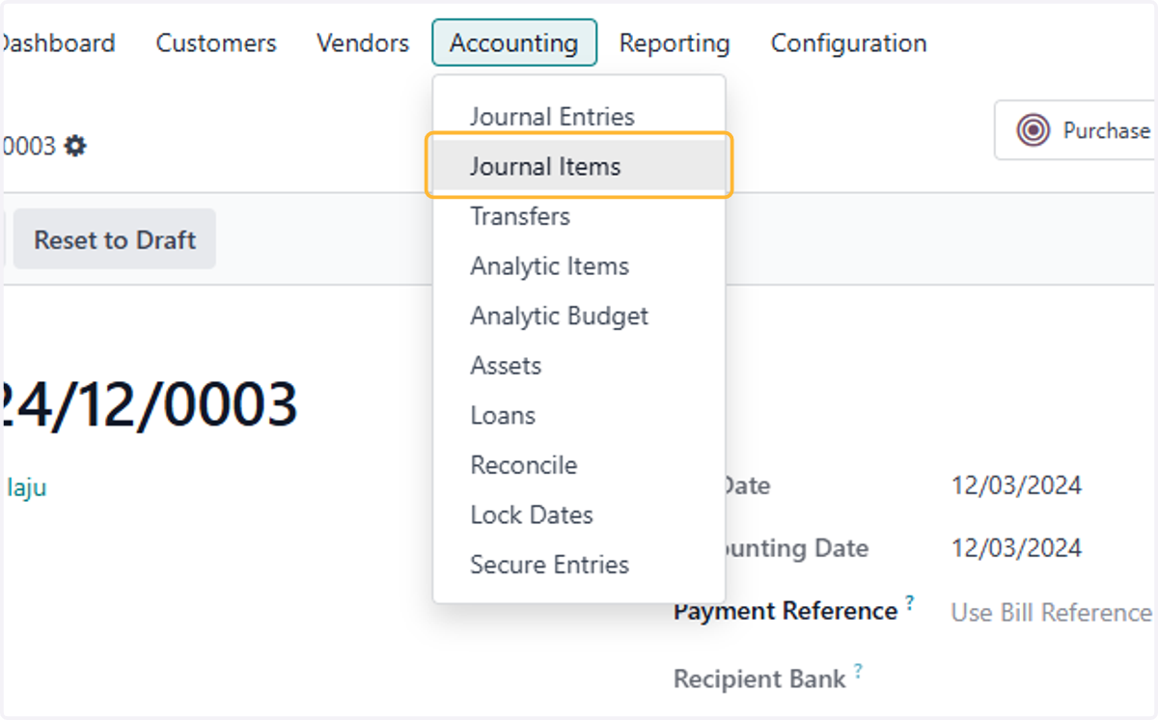Select Reconcile from the Accounting menu
1158x720 pixels.
click(x=579, y=465)
